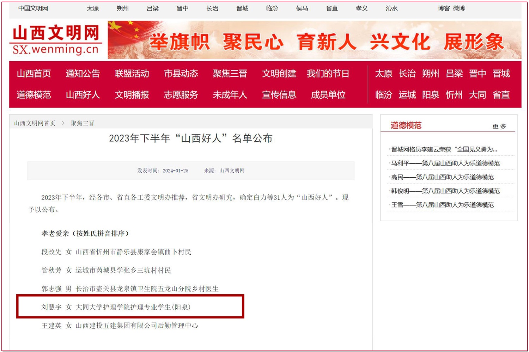Click 山西文明网首页 breadcrumb link
Screen dimensions: 529x352
click(35, 123)
